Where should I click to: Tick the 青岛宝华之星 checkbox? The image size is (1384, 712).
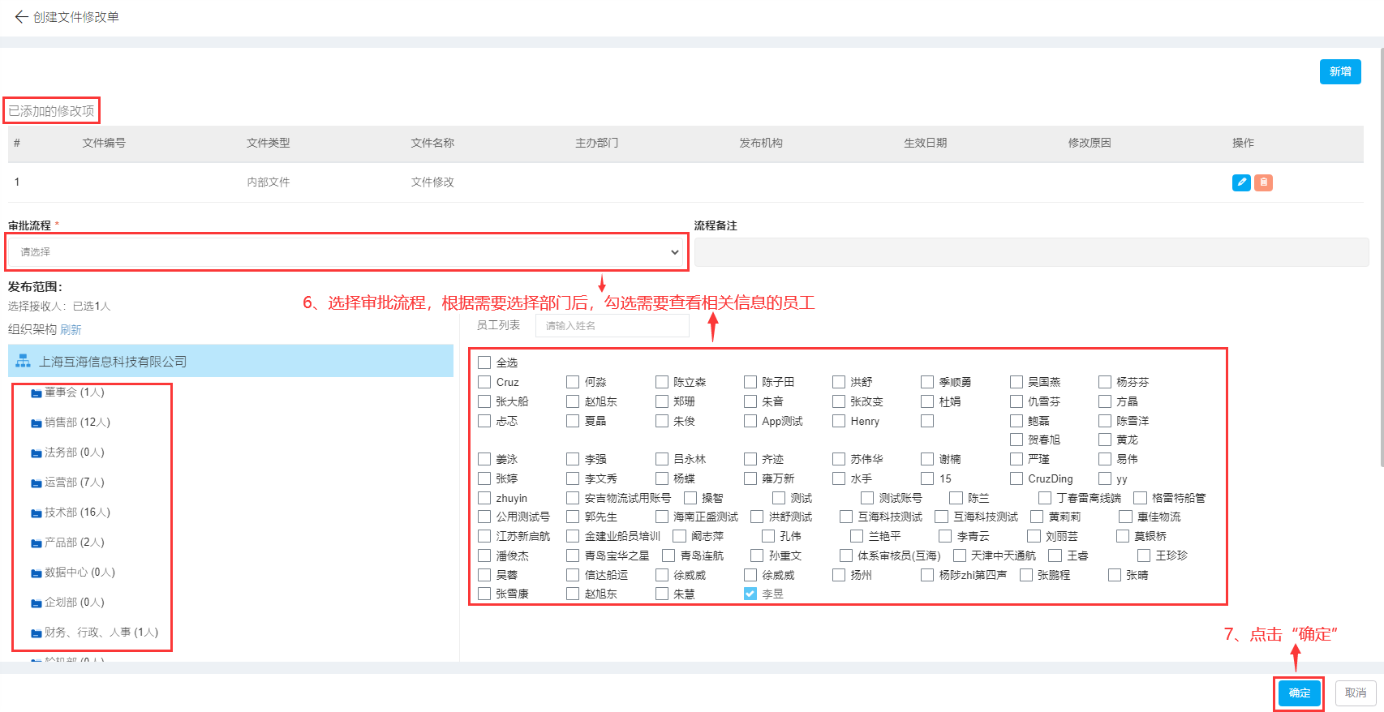click(573, 555)
